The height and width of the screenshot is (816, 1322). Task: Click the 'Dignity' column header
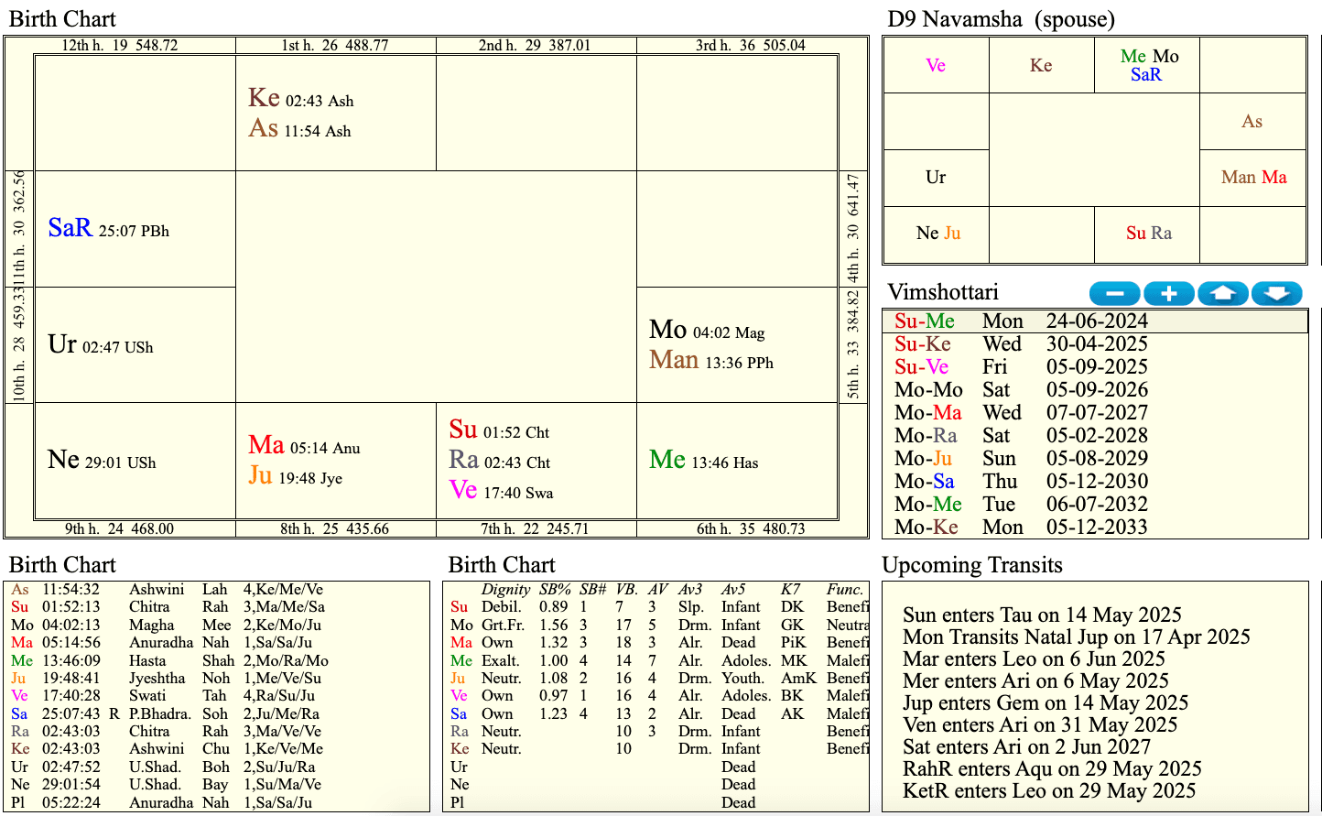[x=506, y=590]
